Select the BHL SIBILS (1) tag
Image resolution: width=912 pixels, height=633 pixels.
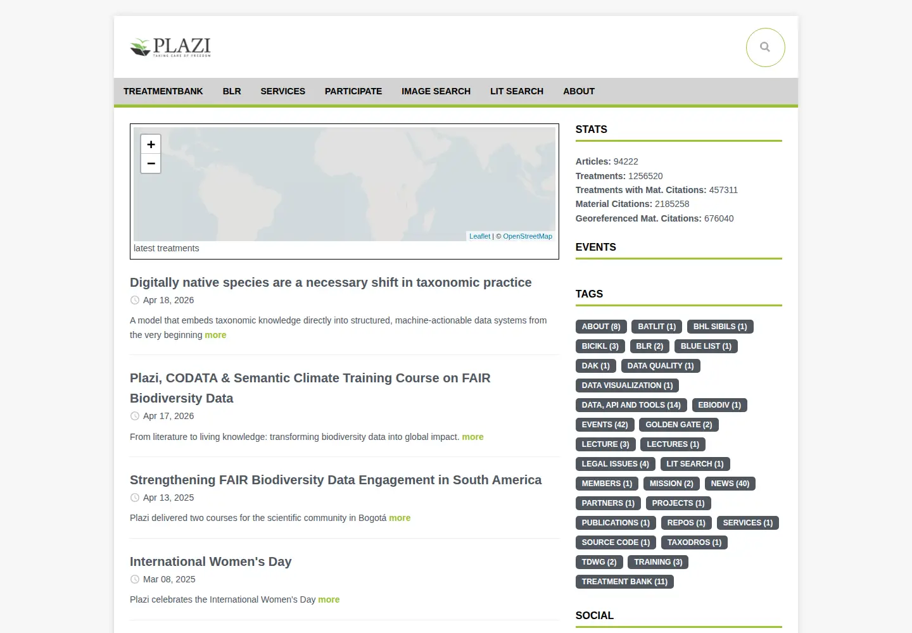[x=720, y=327]
